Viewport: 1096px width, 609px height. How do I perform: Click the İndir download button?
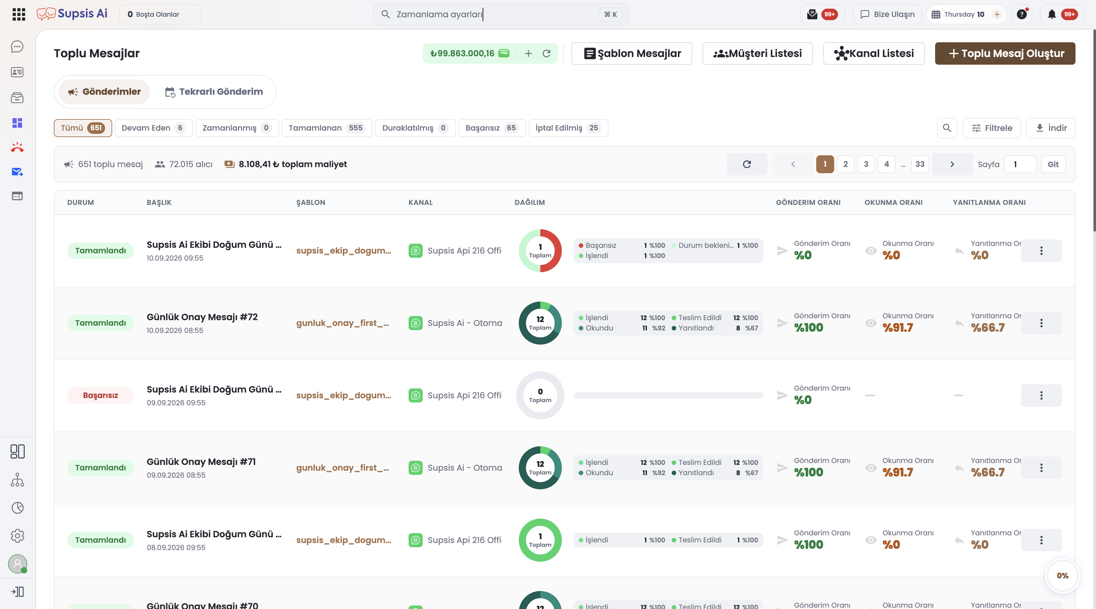1050,128
